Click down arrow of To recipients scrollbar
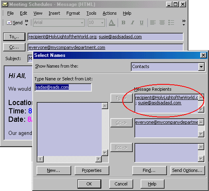 pos(201,110)
